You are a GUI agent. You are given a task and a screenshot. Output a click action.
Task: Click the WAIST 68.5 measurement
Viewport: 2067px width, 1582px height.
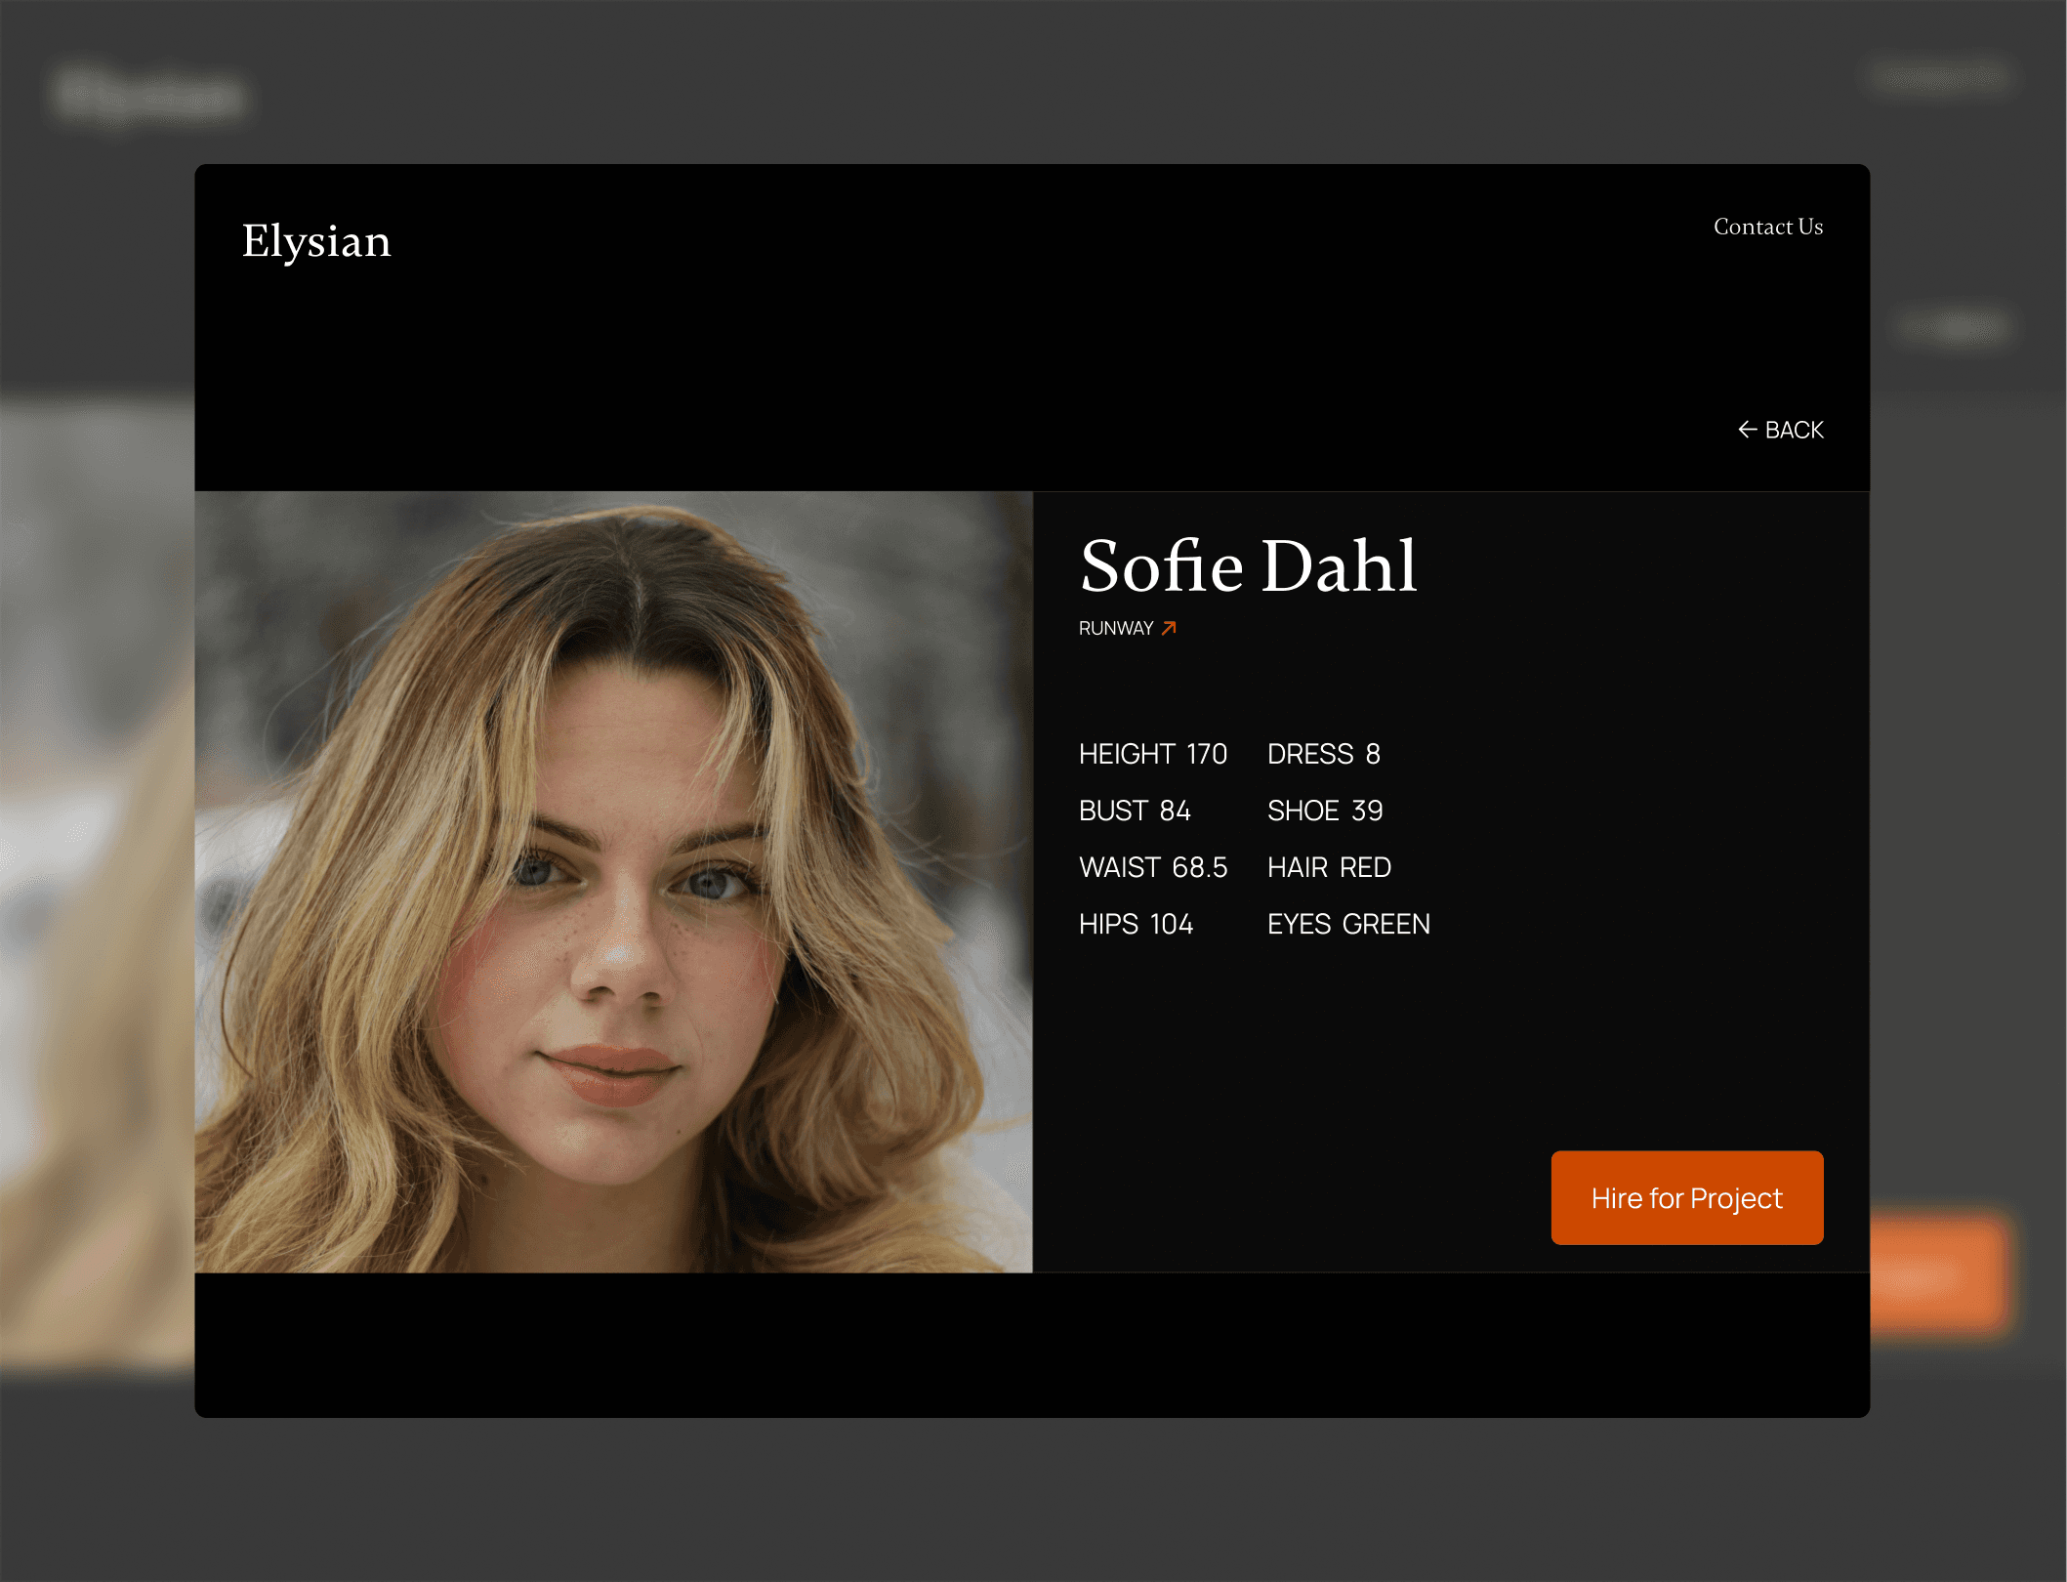[x=1152, y=867]
